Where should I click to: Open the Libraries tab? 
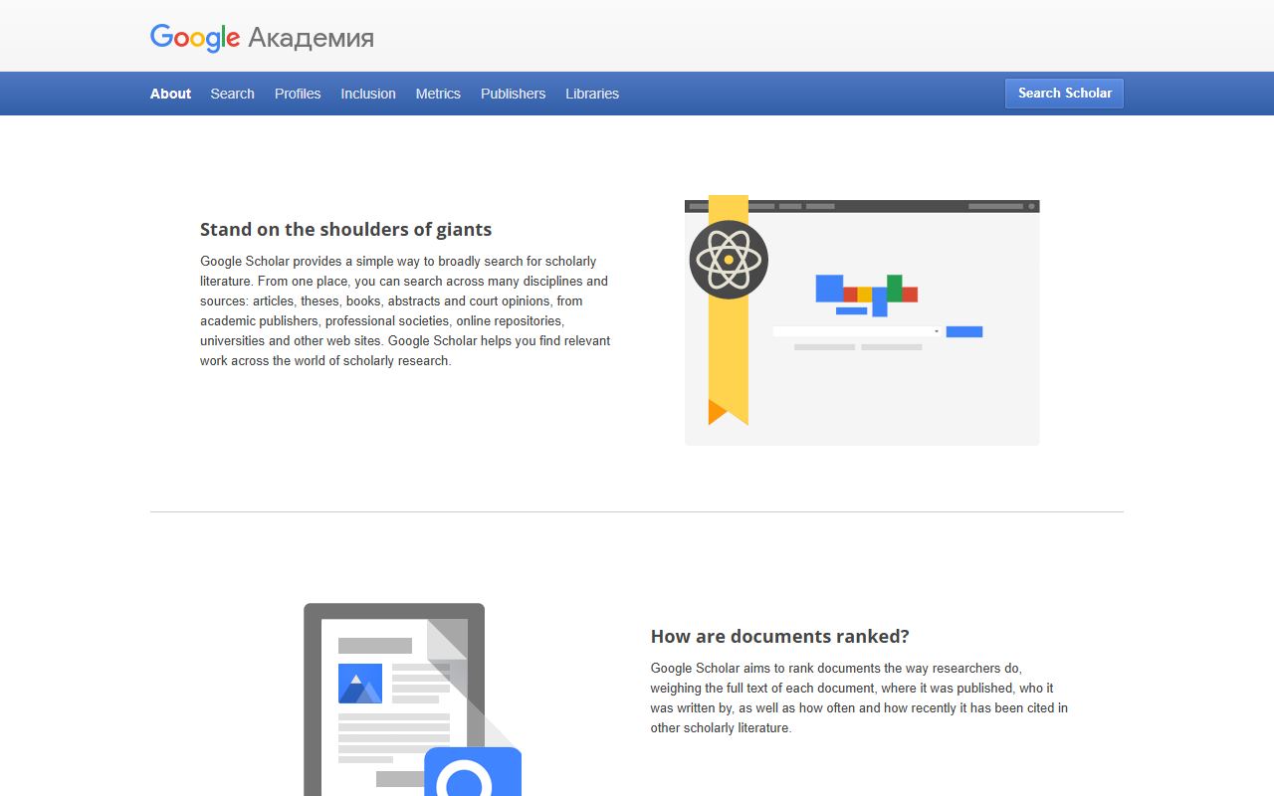(592, 94)
